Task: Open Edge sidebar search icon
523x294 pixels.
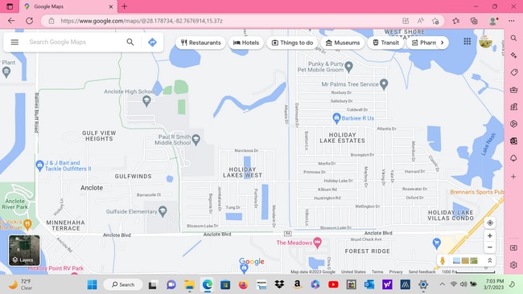Action: [x=513, y=39]
